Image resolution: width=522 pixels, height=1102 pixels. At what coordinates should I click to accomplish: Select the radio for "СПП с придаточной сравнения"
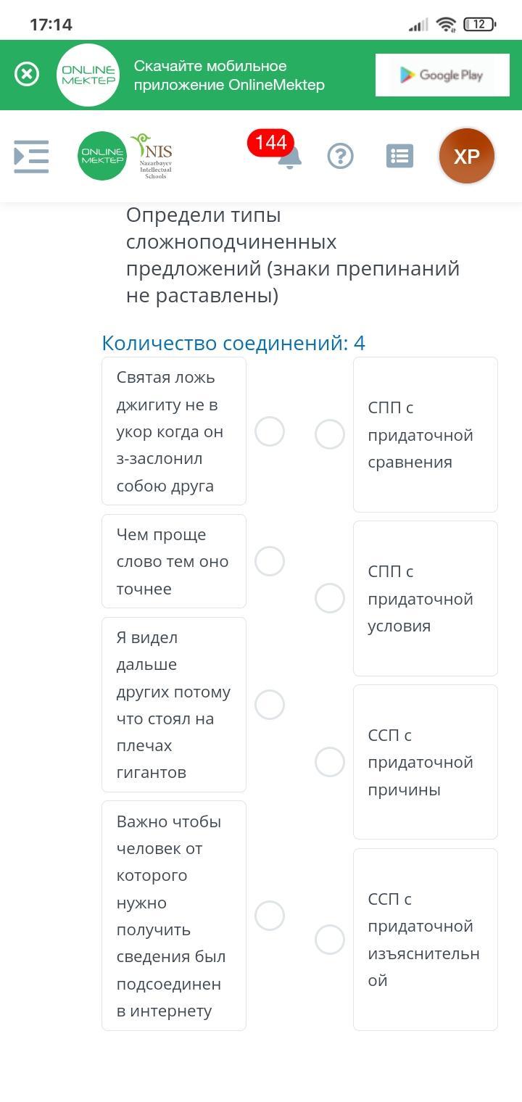click(330, 434)
